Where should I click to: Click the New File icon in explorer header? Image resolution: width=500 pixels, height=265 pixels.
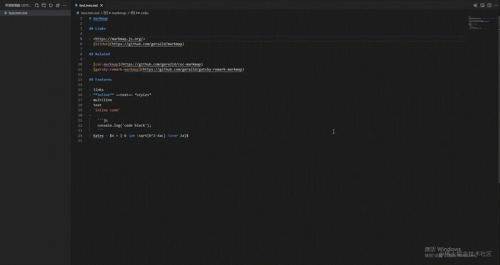pyautogui.click(x=37, y=5)
